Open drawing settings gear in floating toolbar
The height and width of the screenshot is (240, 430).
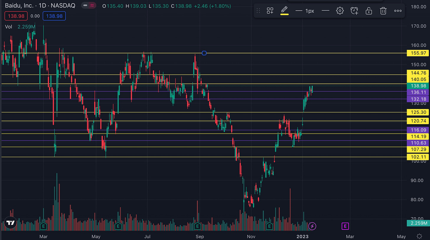coord(340,11)
